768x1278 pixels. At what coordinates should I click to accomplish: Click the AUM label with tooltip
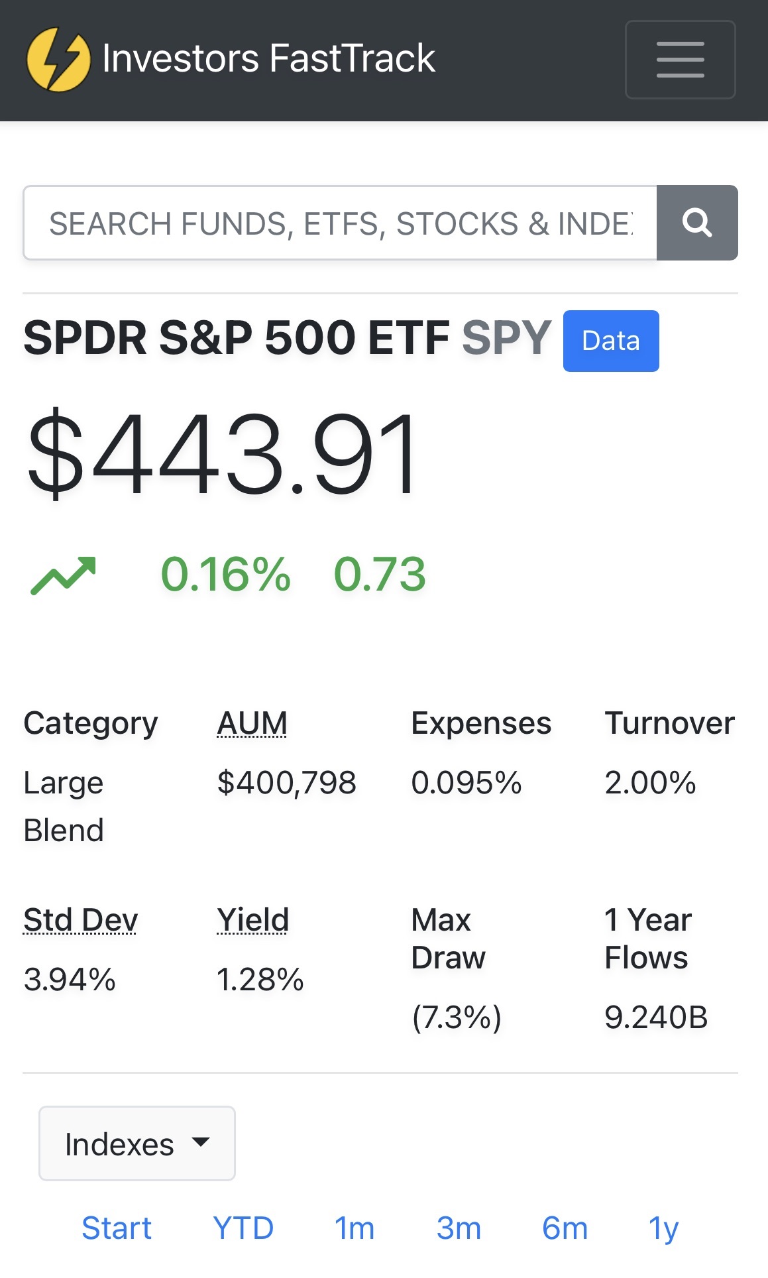tap(252, 723)
